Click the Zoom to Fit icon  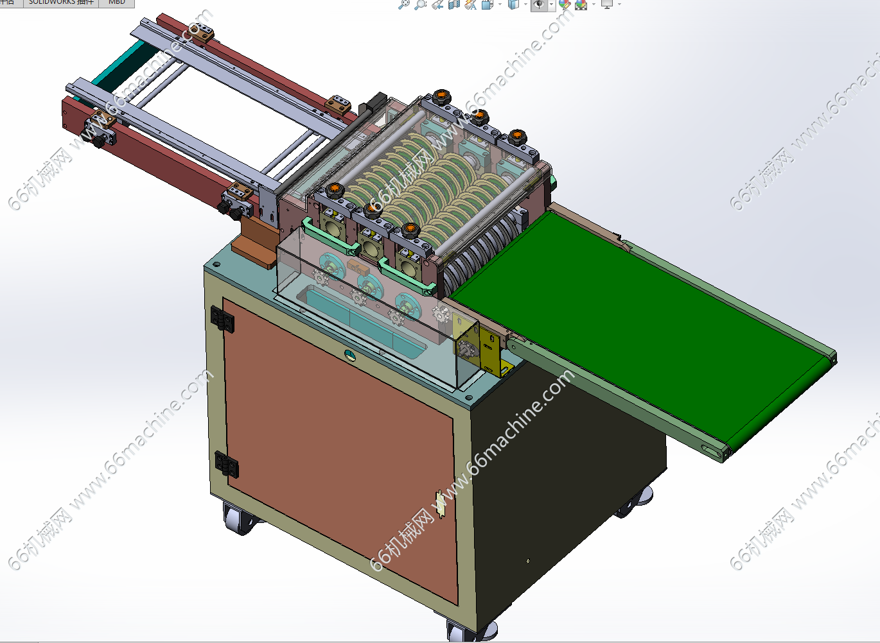tap(403, 4)
